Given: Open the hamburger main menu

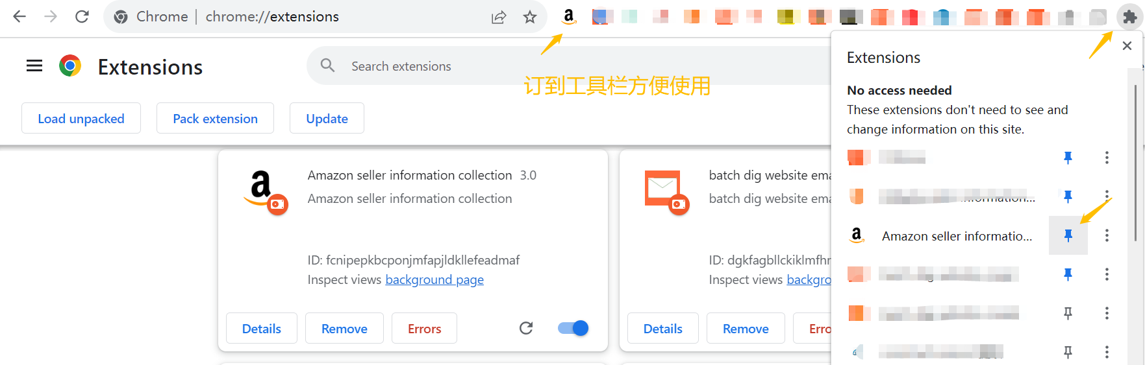Looking at the screenshot, I should (34, 66).
